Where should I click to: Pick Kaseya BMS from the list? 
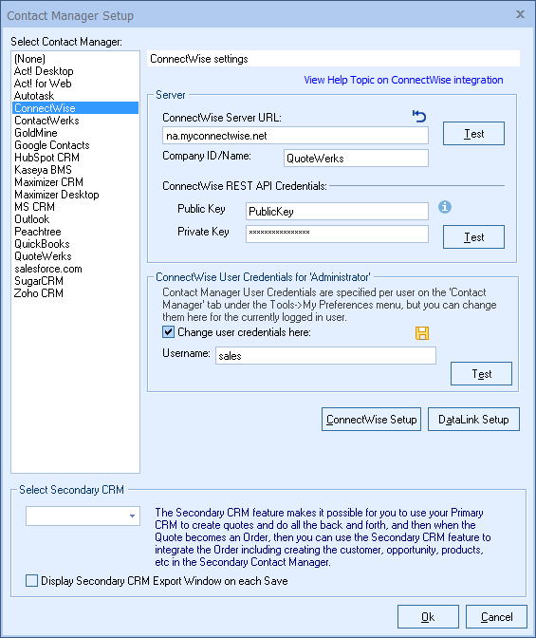(x=75, y=170)
